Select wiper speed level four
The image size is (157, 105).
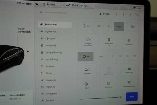(x=135, y=56)
